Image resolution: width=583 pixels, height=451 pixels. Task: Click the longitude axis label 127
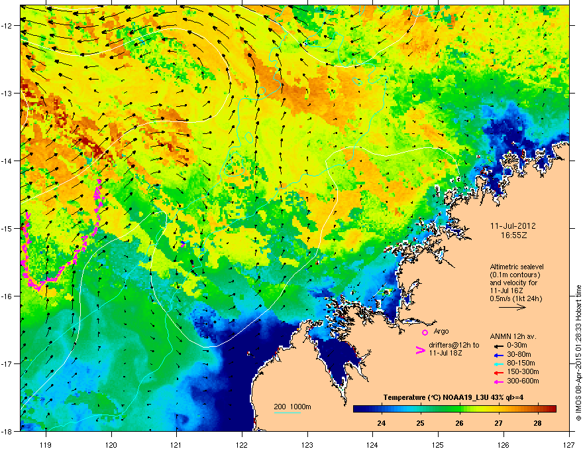(569, 444)
